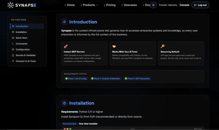Open Connect to AI Tools from sidebar
The width and height of the screenshot is (219, 130).
point(26,61)
